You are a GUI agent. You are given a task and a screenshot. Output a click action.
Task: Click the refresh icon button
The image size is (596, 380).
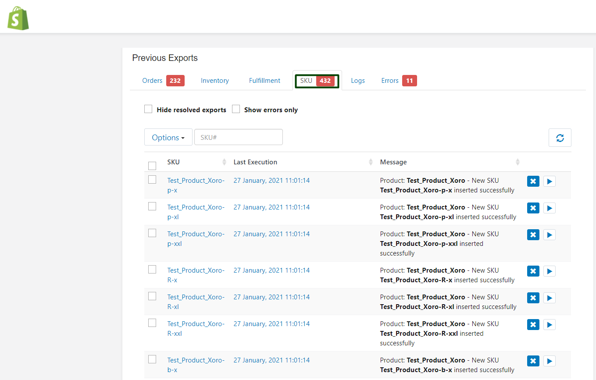(x=560, y=138)
